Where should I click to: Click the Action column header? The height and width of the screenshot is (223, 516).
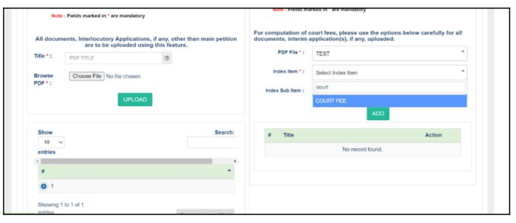tap(433, 135)
